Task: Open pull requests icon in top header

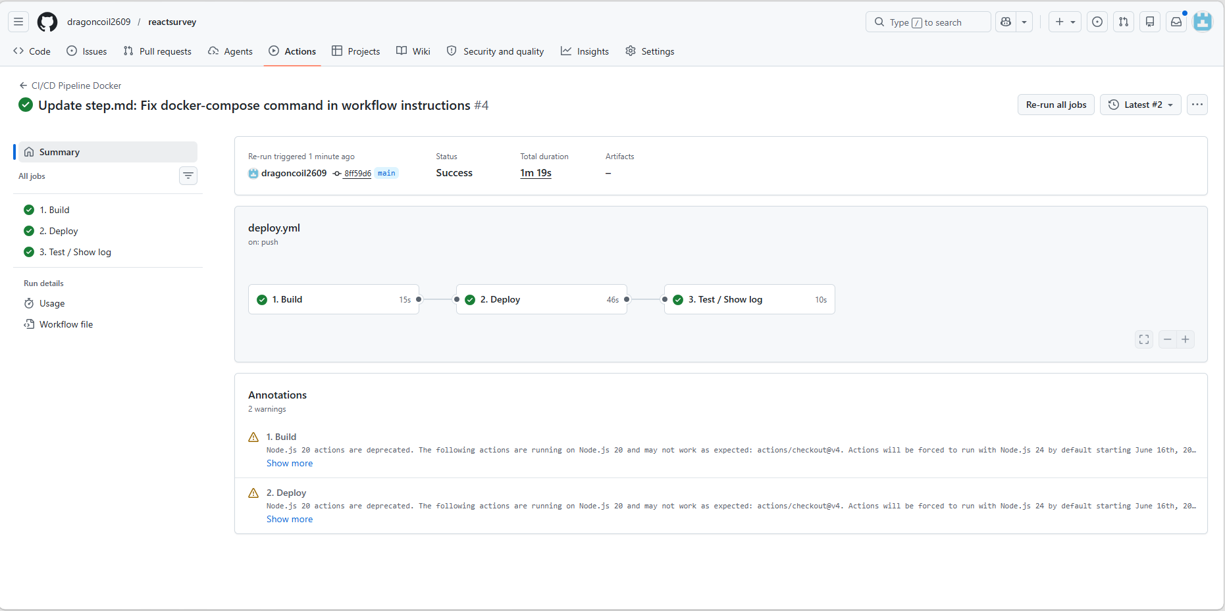Action: [1124, 22]
